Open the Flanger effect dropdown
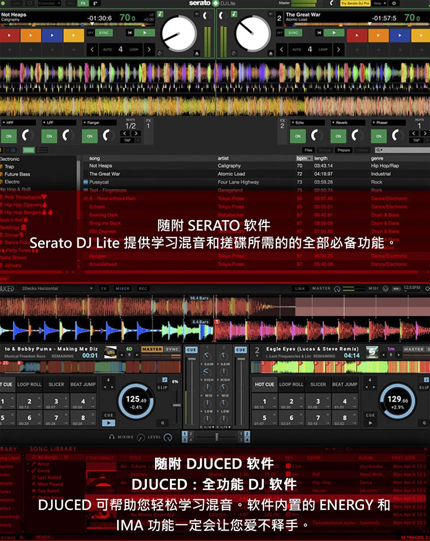The width and height of the screenshot is (430, 541). click(99, 122)
